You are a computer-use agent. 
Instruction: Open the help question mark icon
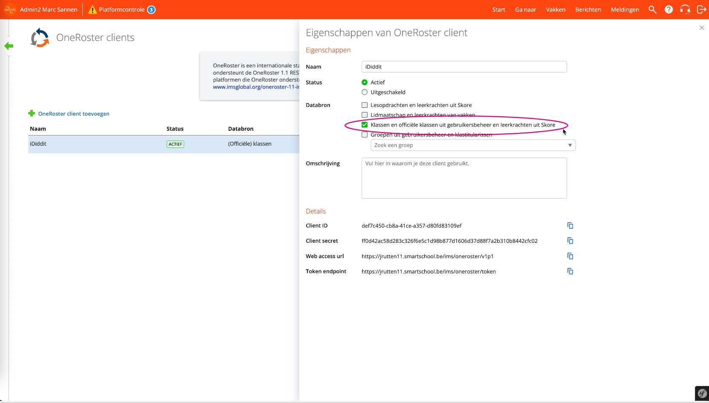(668, 9)
